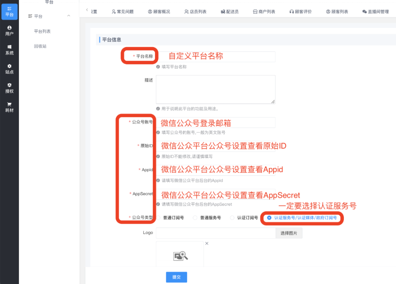
Task: Click the Logo image placeholder thumbnail
Action: (180, 255)
